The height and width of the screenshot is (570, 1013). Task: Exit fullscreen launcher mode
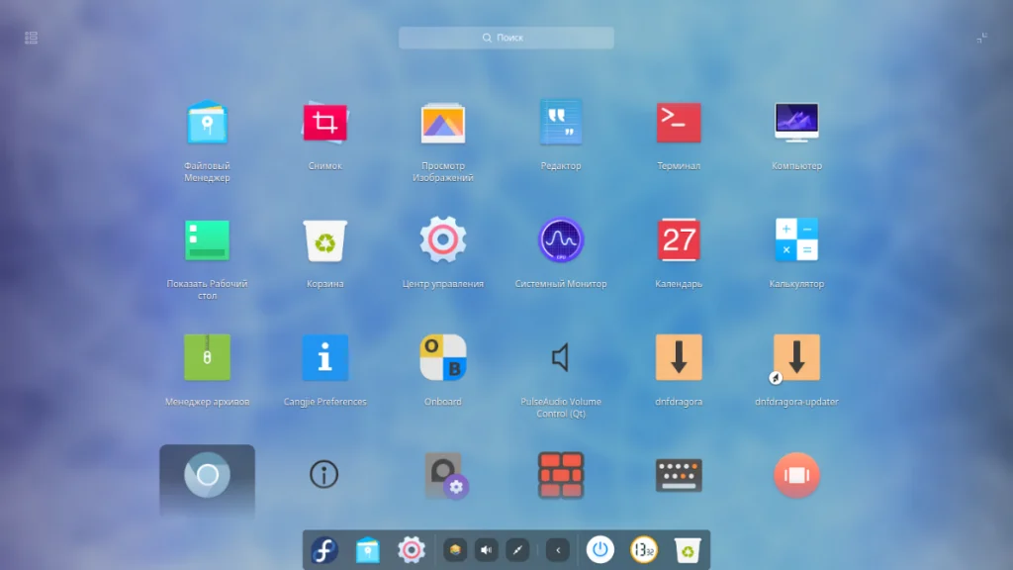pyautogui.click(x=981, y=39)
